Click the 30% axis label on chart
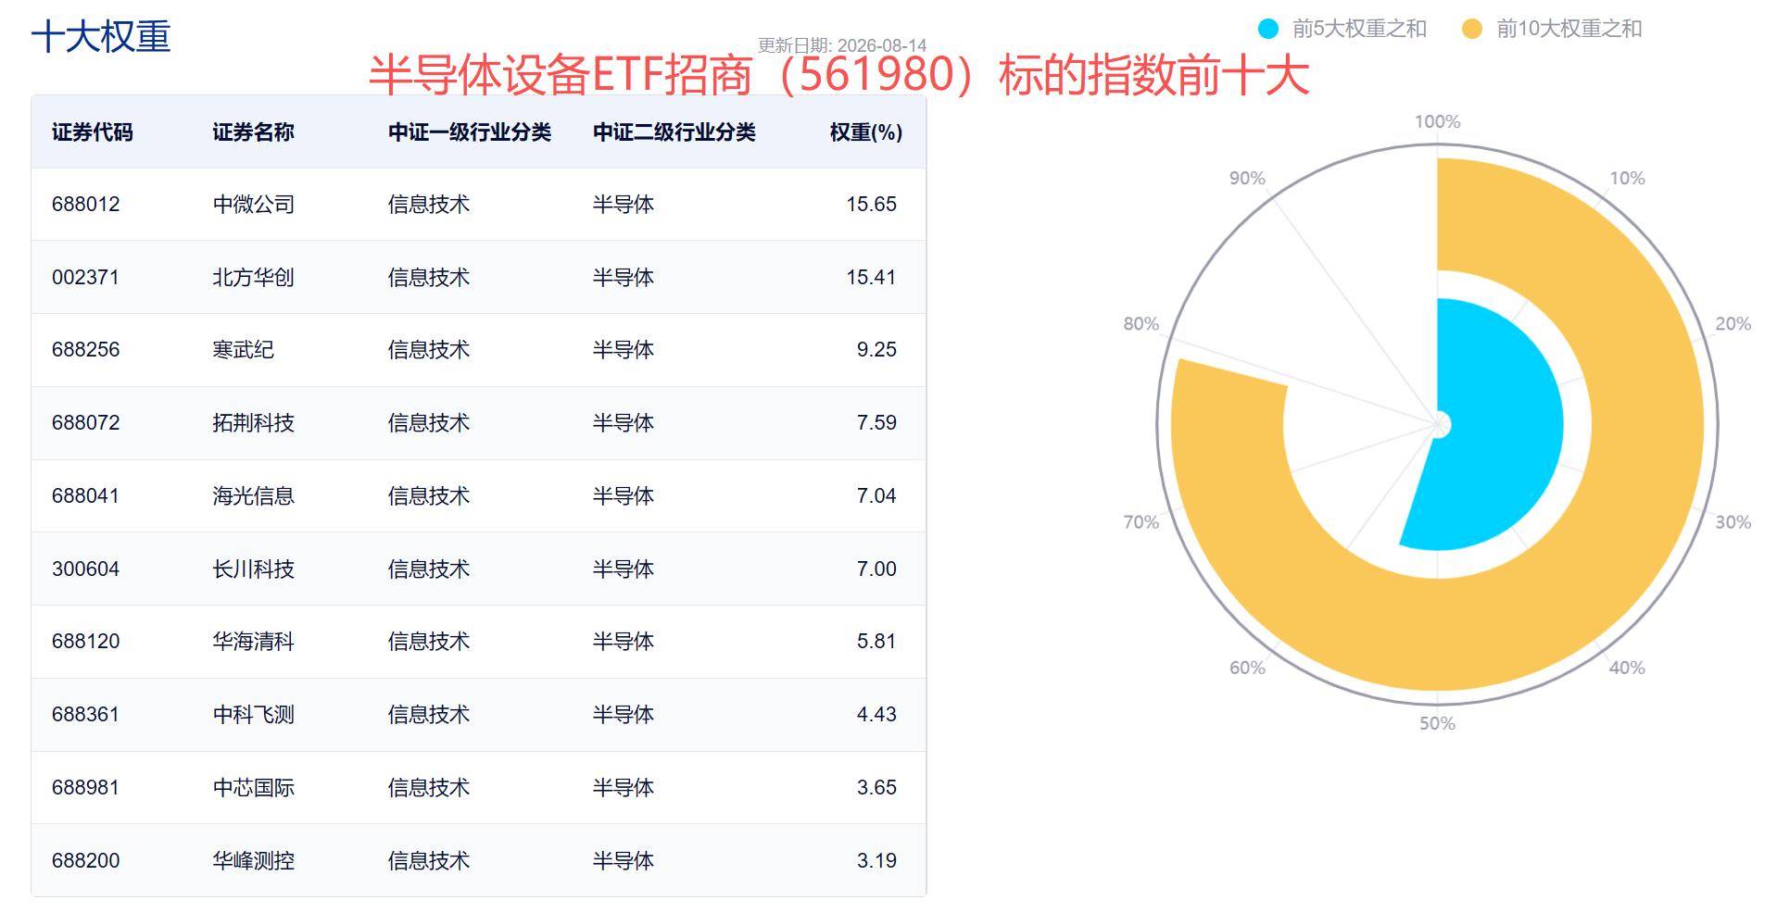 point(1733,522)
